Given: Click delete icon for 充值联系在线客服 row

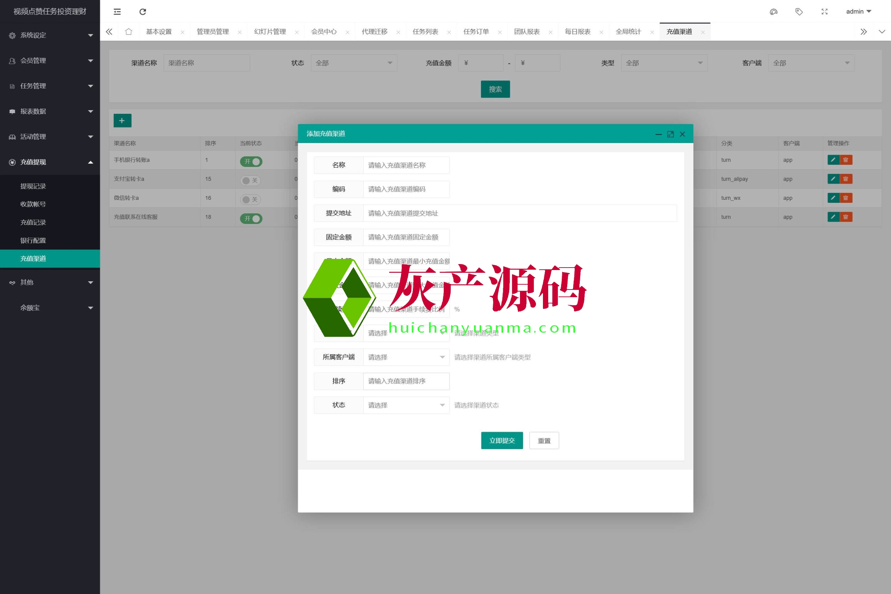Looking at the screenshot, I should [x=845, y=217].
